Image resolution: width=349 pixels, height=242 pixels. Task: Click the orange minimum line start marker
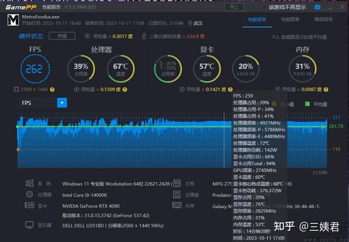(x=18, y=150)
